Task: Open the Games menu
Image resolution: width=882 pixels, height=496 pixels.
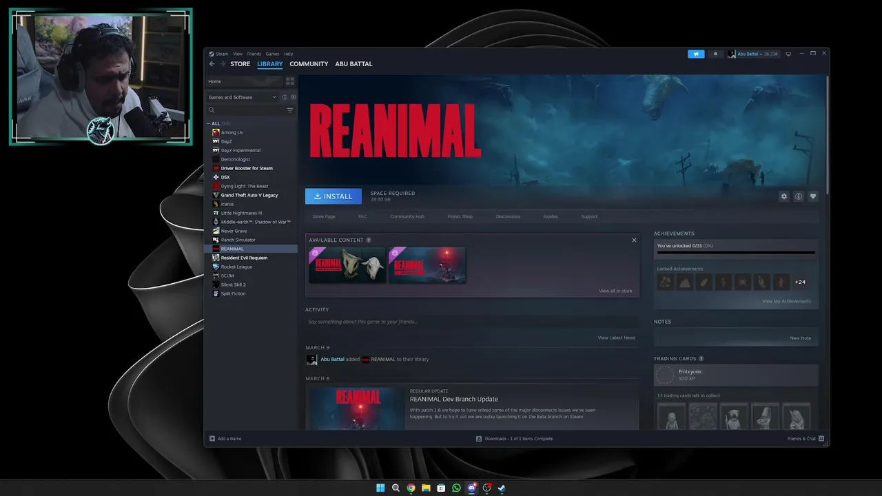Action: coord(272,54)
